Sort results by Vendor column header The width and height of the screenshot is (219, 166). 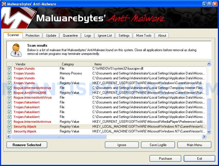click(36, 64)
